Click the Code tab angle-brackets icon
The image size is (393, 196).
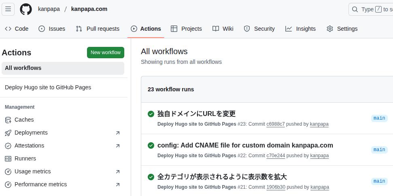tap(8, 29)
